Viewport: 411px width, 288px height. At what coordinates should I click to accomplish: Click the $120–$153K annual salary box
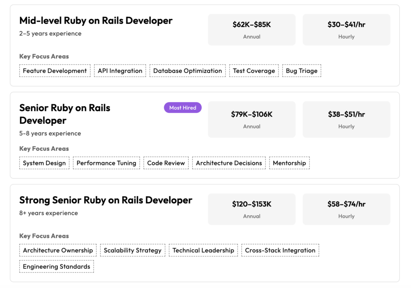pos(252,209)
